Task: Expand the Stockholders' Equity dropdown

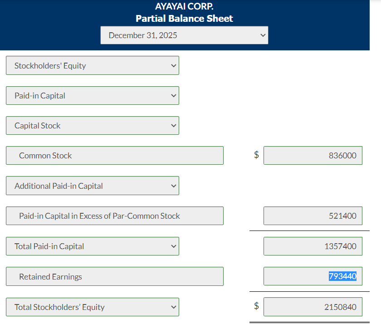Action: [92, 65]
